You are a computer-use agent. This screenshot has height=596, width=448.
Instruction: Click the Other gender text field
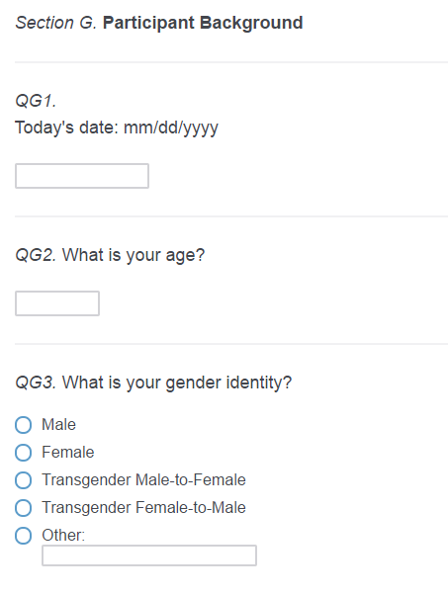point(149,555)
